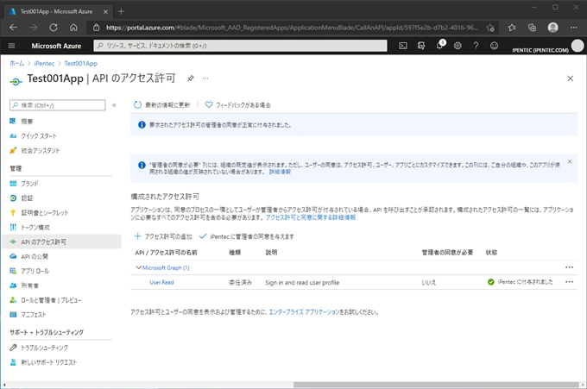Click the browser address bar URL
Image resolution: width=587 pixels, height=389 pixels.
click(x=292, y=28)
